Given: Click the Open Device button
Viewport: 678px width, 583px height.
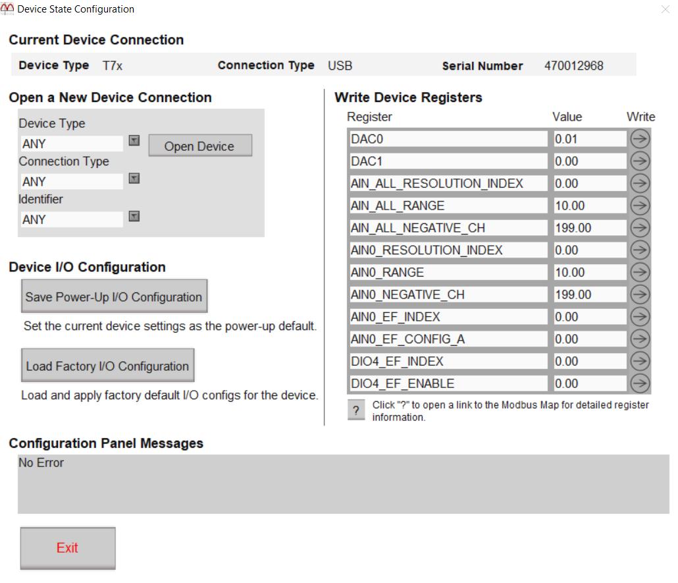Looking at the screenshot, I should point(199,145).
